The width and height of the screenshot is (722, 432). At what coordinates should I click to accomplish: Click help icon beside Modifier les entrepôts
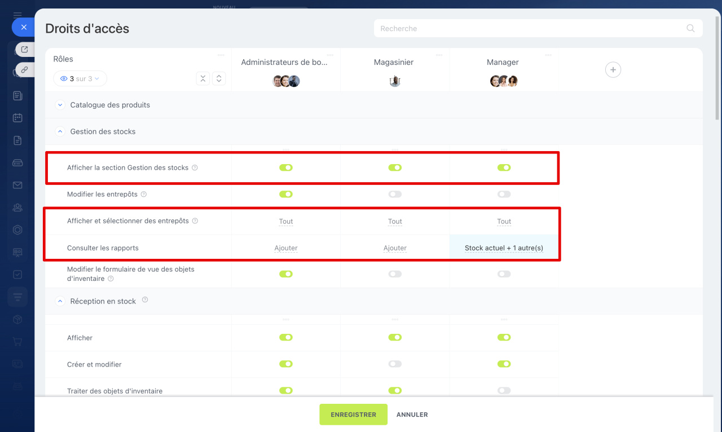point(144,194)
